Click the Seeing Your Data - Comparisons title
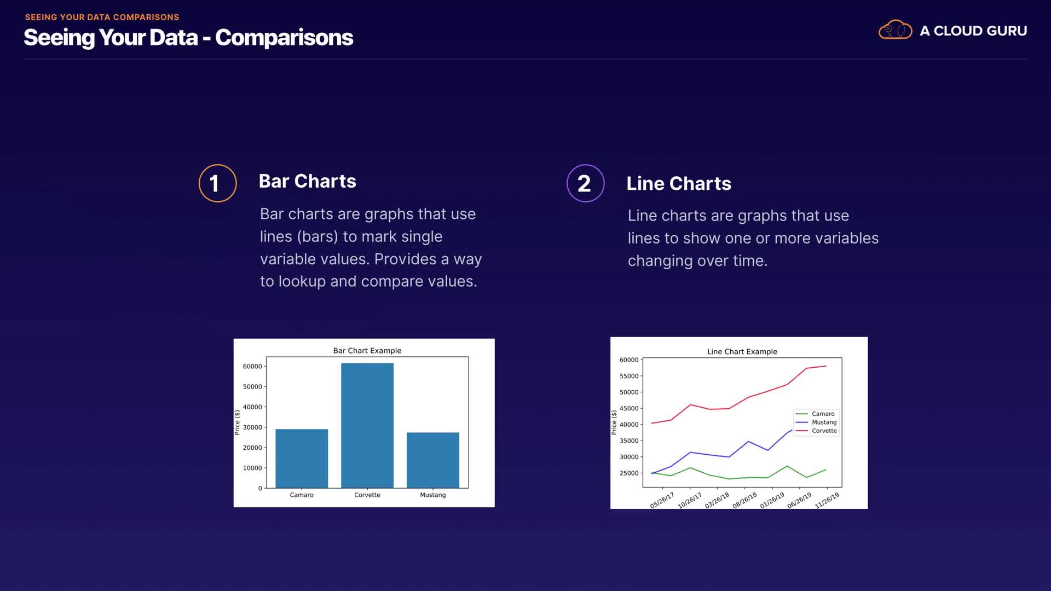Viewport: 1051px width, 591px height. [x=188, y=37]
